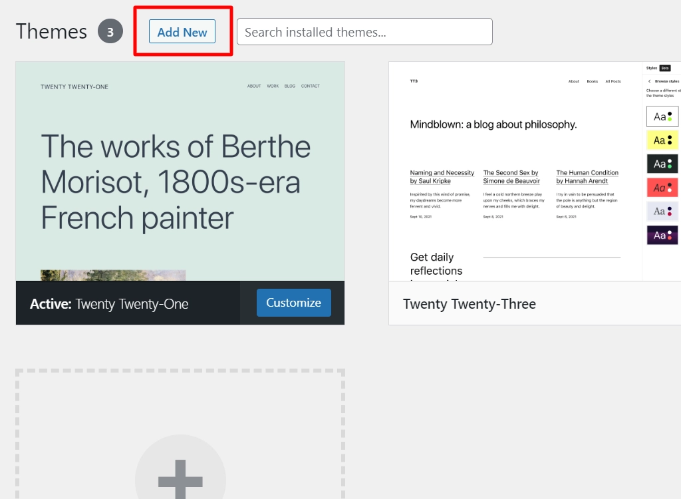Select the Twenty Twenty-Three theme name
The width and height of the screenshot is (681, 499).
coord(469,304)
